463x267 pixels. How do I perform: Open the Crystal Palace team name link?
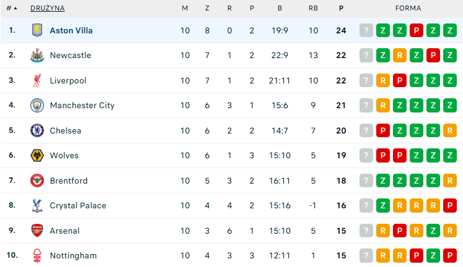coord(78,205)
